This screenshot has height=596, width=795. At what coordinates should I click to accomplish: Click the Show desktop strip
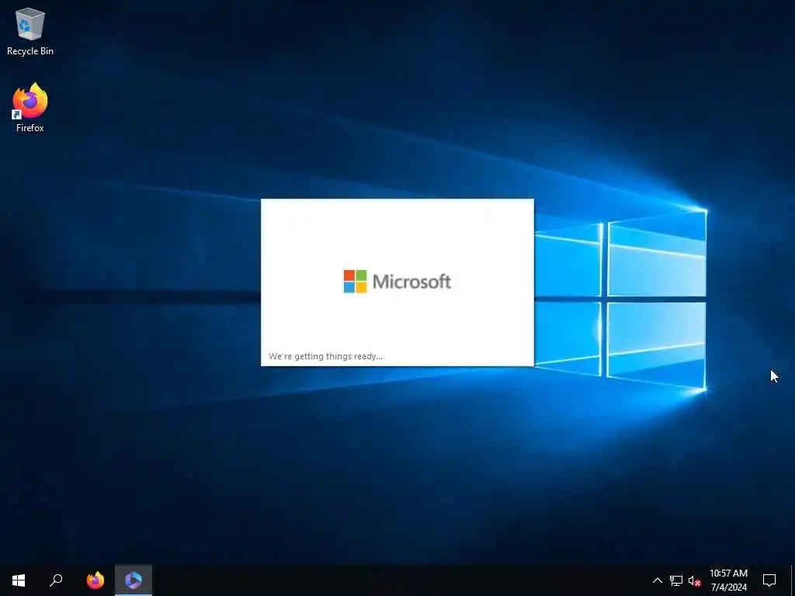(793, 580)
